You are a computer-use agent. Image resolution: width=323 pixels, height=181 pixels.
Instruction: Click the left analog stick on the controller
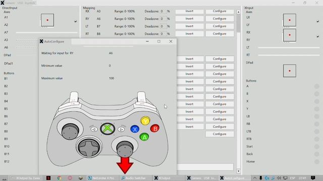pyautogui.click(x=70, y=131)
